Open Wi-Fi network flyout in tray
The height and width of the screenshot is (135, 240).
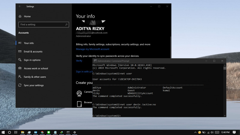pos(208,132)
